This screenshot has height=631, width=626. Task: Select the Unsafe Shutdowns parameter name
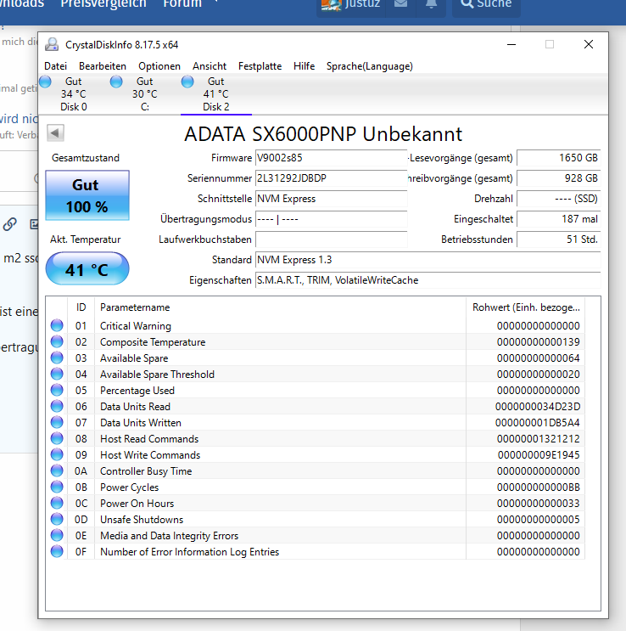click(x=142, y=520)
